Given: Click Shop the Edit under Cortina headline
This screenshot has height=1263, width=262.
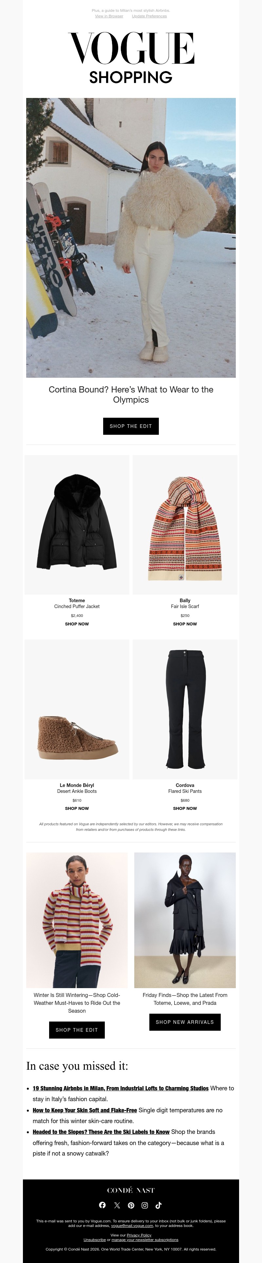Looking at the screenshot, I should click(x=131, y=426).
